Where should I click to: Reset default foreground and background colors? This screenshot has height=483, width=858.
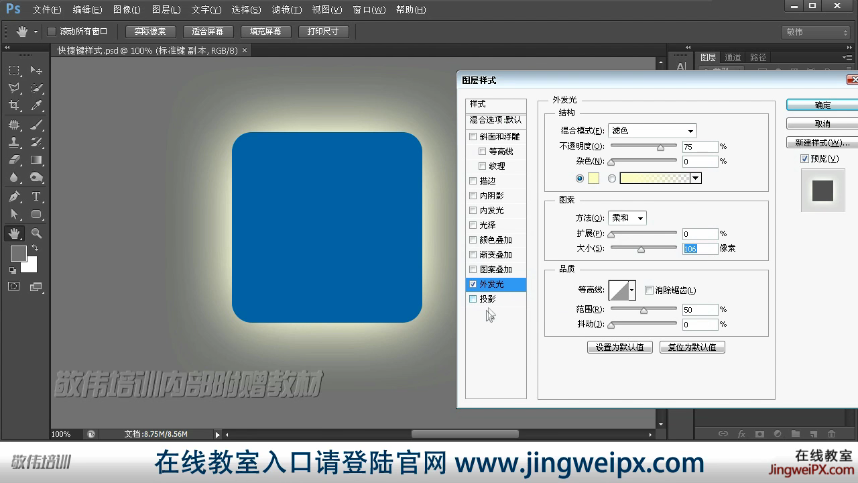[x=12, y=270]
